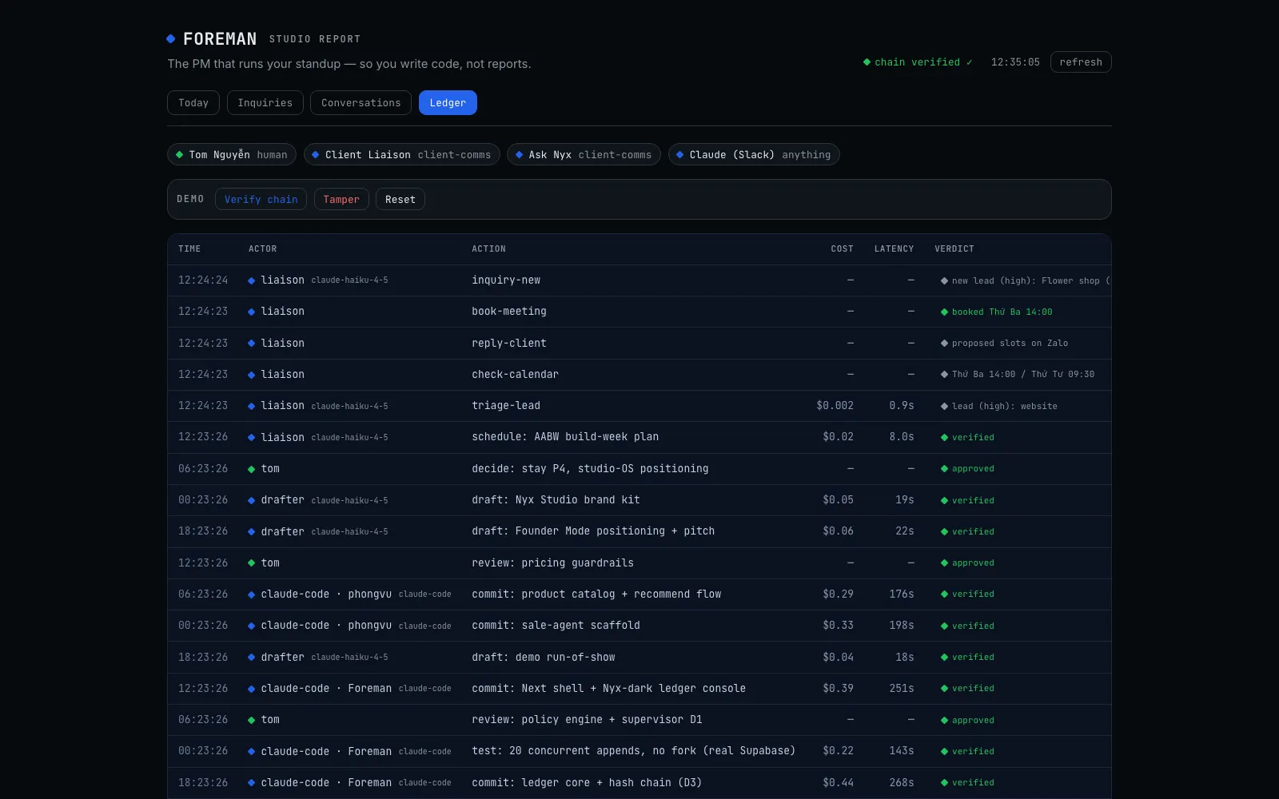Click the COST column header

coord(842,249)
